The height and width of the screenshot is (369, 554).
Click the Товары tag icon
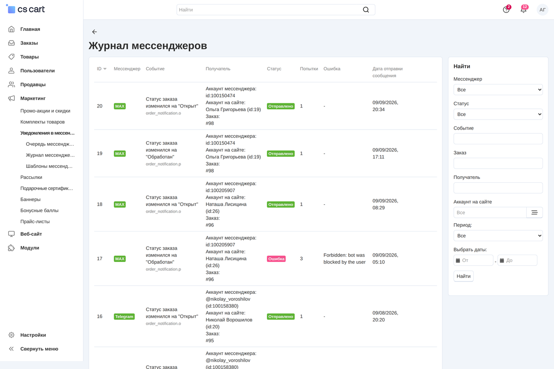tap(12, 57)
